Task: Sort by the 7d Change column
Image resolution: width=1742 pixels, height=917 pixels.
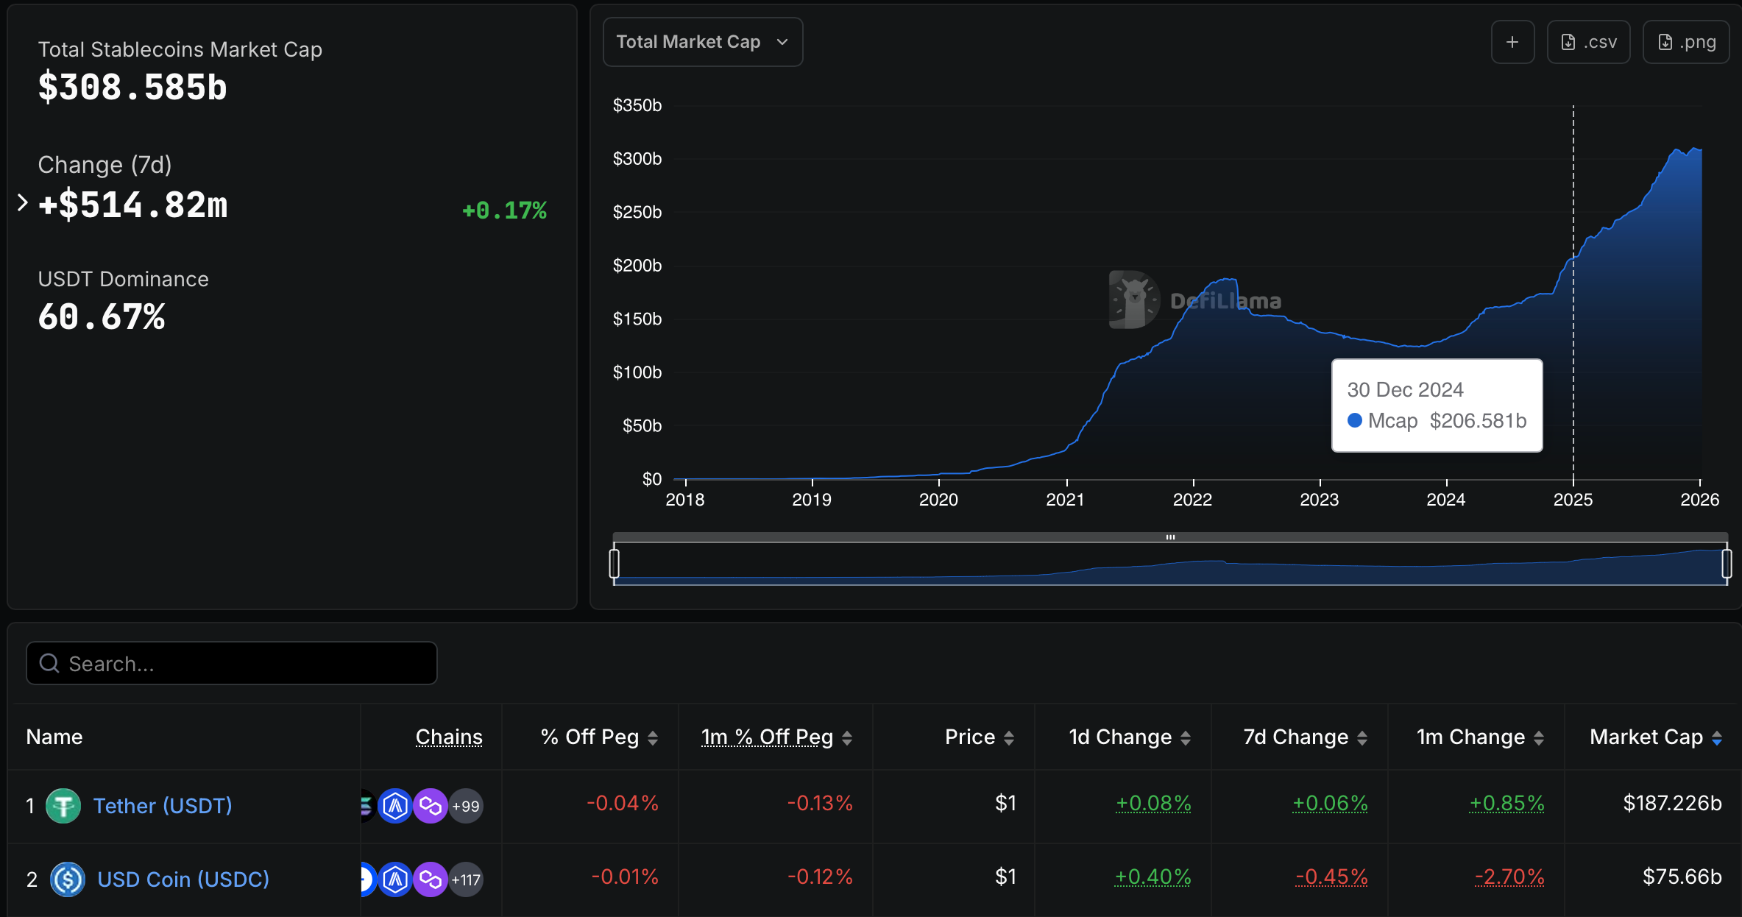Action: [1298, 737]
